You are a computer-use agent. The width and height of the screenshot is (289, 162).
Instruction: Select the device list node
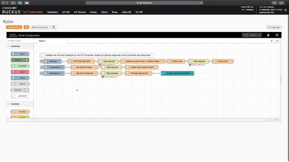pos(176,61)
